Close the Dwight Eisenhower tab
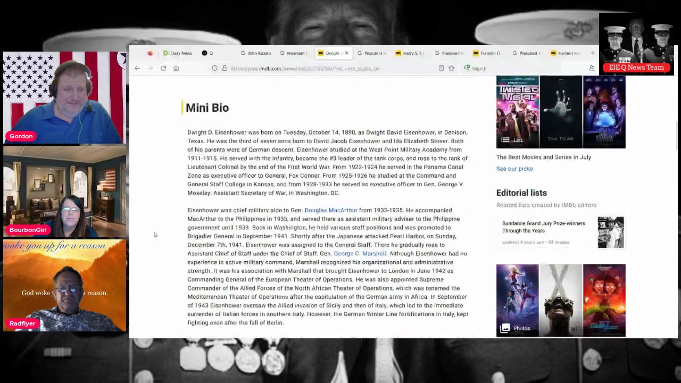 [346, 53]
